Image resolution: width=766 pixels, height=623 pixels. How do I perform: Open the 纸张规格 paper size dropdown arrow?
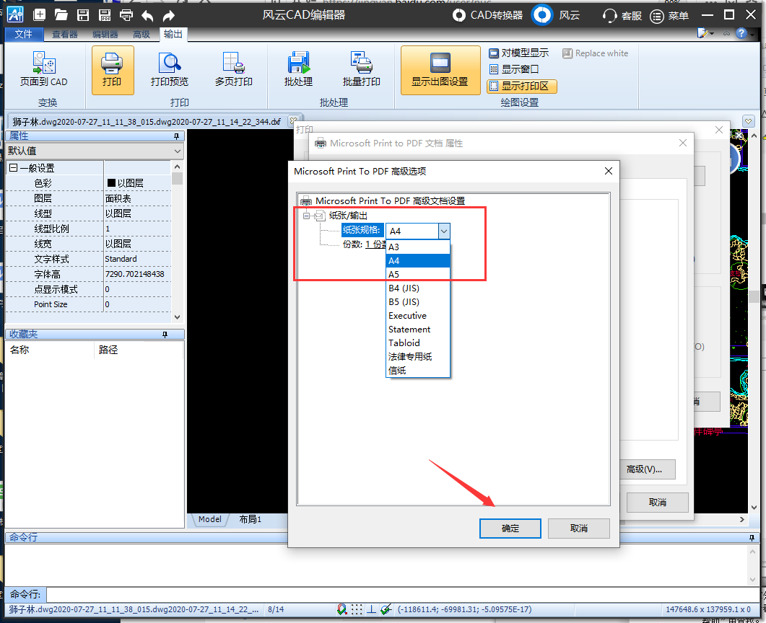pyautogui.click(x=443, y=231)
